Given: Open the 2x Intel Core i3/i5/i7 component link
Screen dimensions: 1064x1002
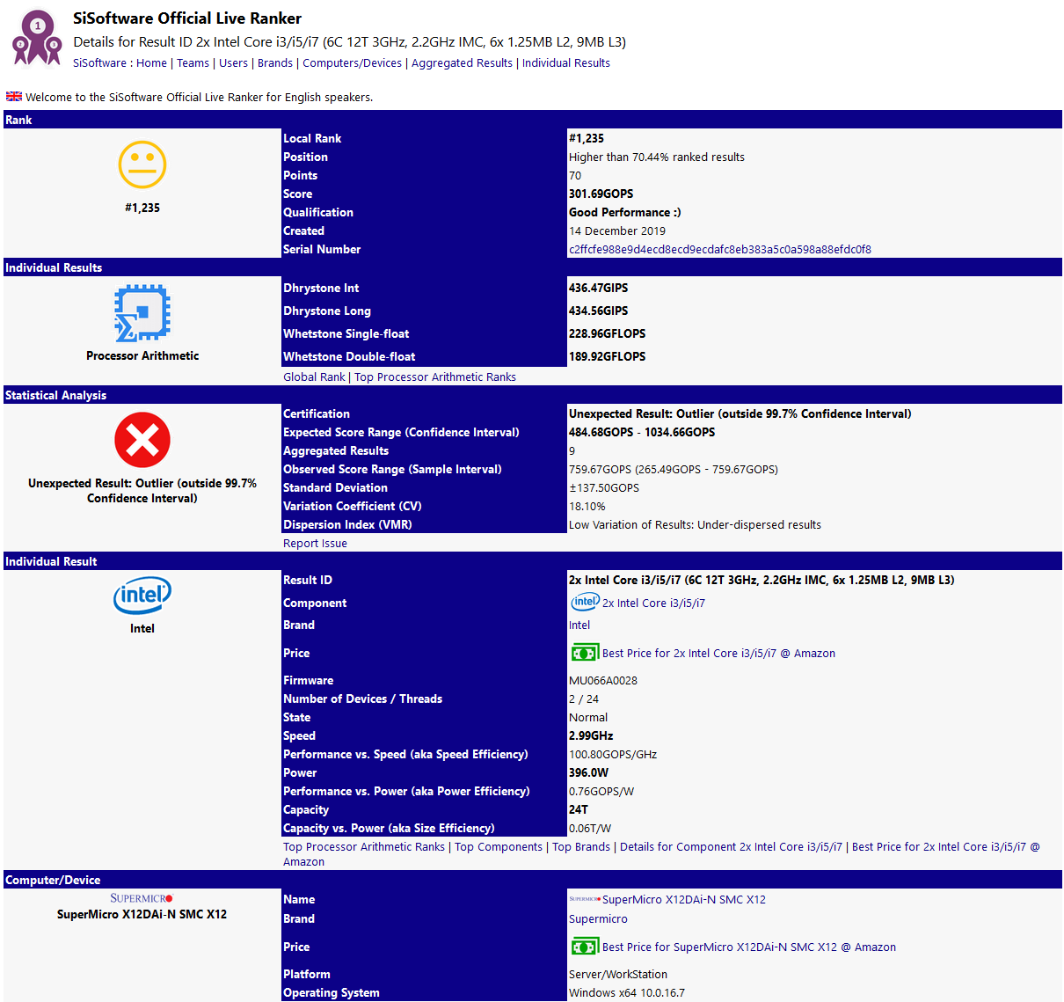Looking at the screenshot, I should (653, 603).
